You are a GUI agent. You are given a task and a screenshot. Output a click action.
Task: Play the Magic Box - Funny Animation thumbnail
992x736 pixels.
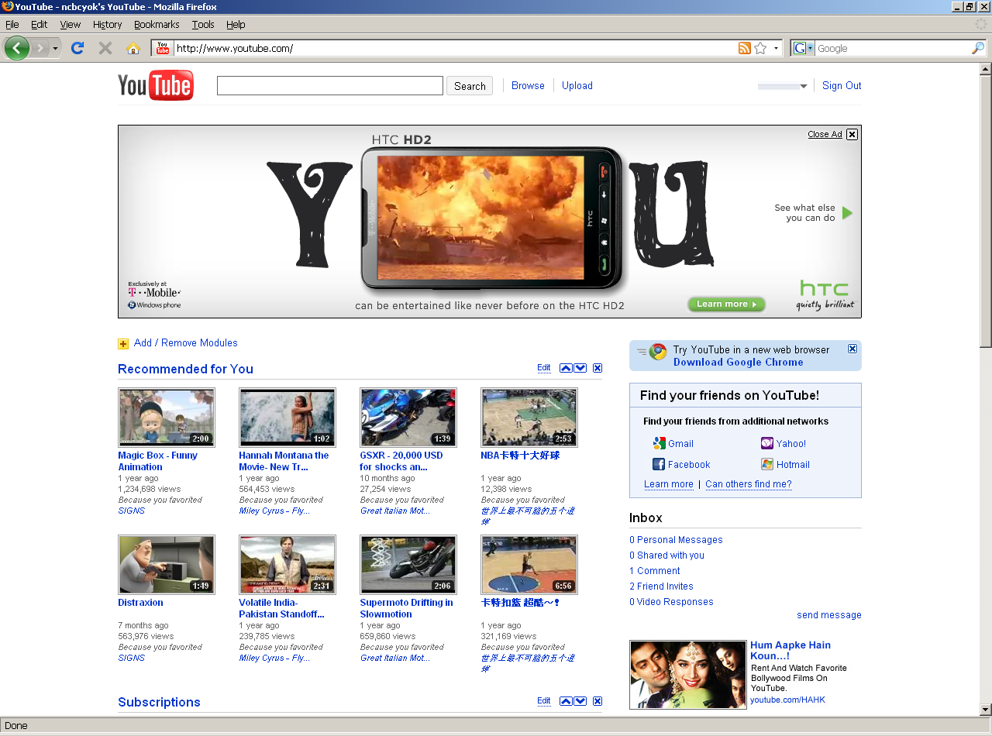(167, 418)
